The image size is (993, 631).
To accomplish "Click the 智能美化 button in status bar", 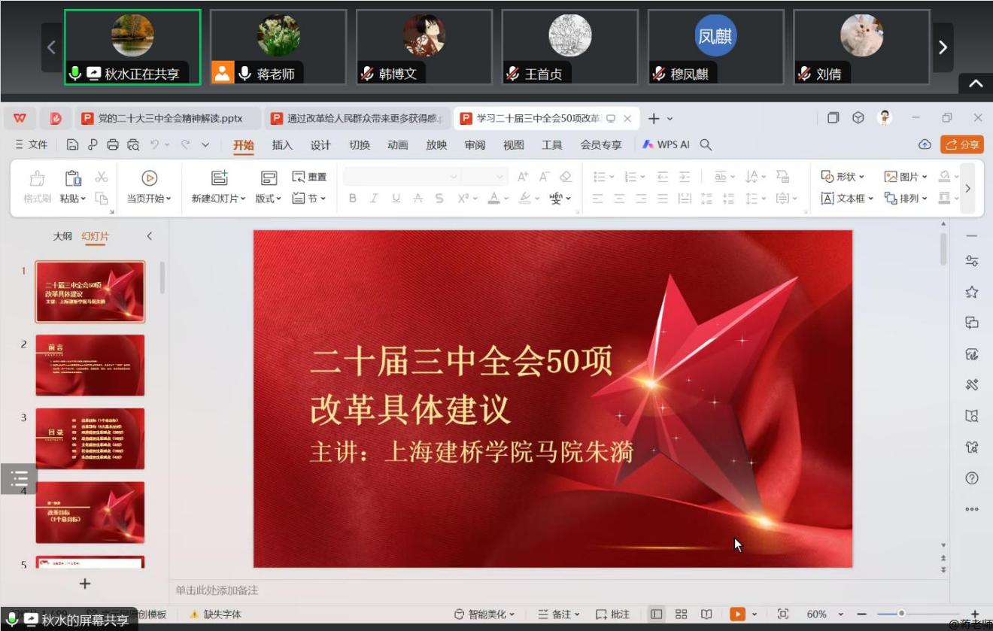I will [x=484, y=614].
